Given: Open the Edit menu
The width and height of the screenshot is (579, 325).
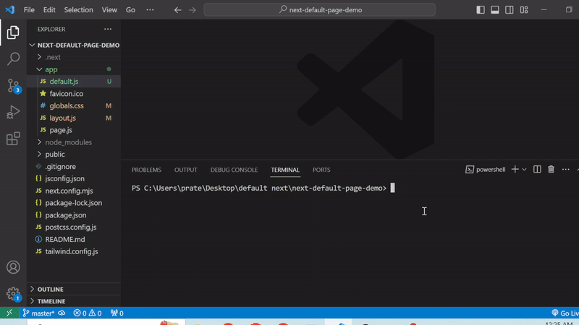Looking at the screenshot, I should click(49, 10).
